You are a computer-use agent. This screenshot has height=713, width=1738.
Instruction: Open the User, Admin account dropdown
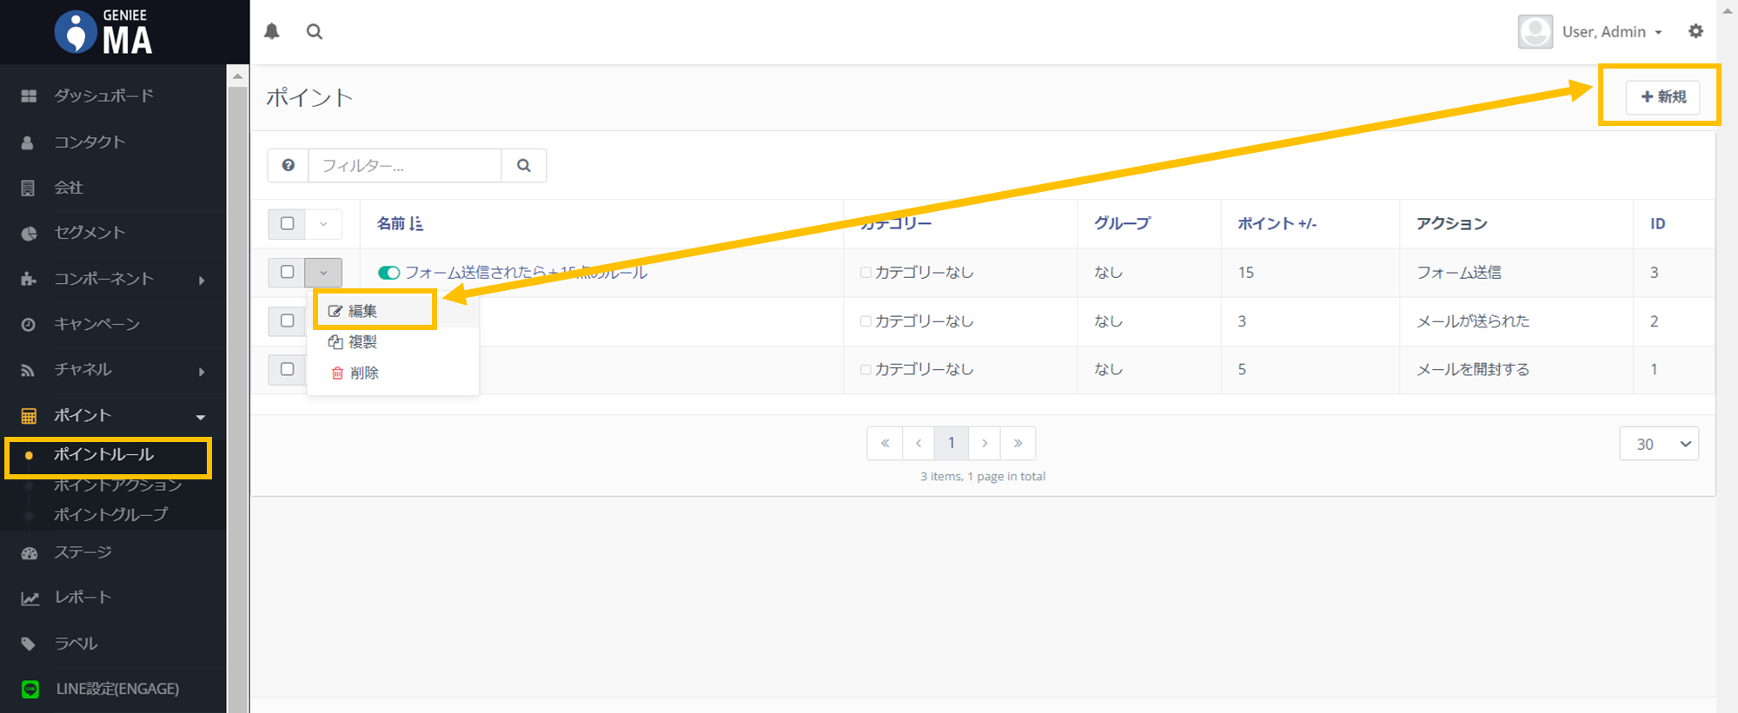[x=1590, y=32]
